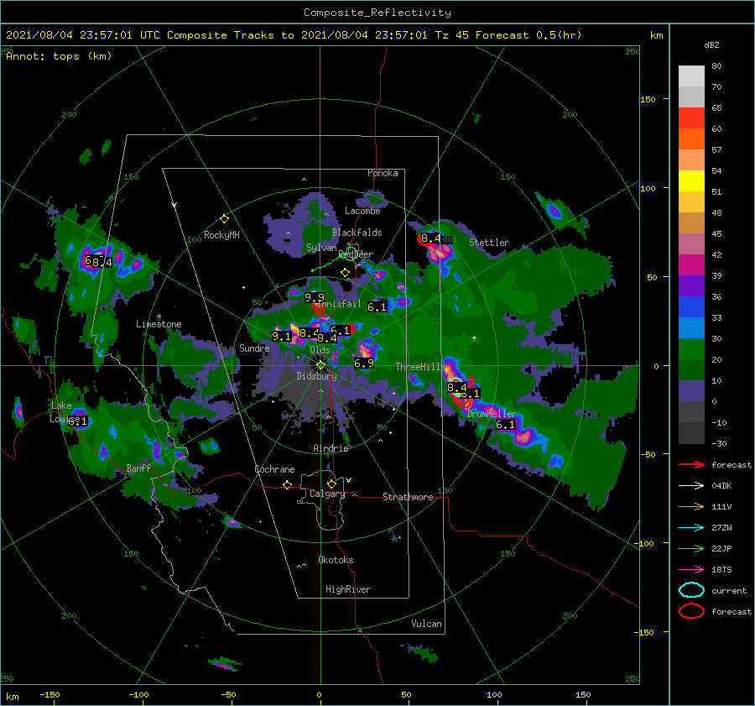This screenshot has height=706, width=755.
Task: Click the RockyMH location label
Action: (221, 235)
